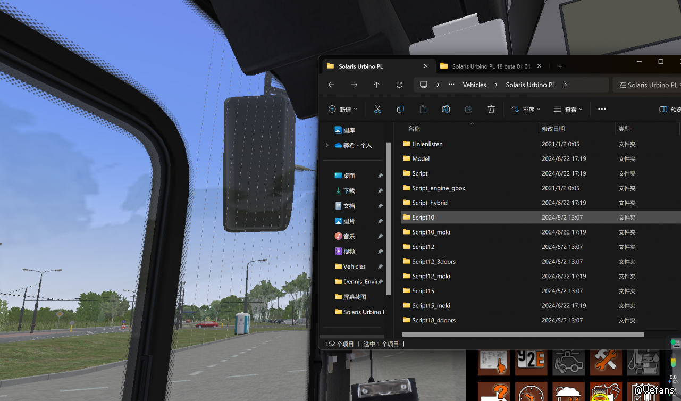Close the Solaris Urbino PL tab
Screen dimensions: 681x401
click(x=425, y=66)
